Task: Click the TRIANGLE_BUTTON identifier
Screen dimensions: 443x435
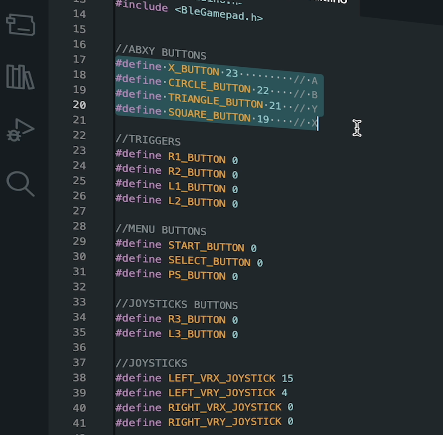Action: click(x=216, y=101)
